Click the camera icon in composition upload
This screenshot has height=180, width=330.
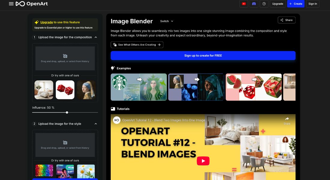(x=65, y=56)
